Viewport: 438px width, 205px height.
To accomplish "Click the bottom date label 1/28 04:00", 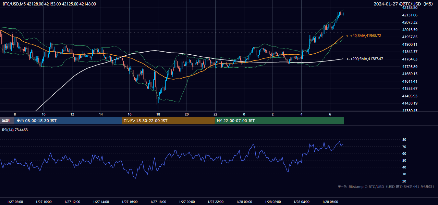I will (301, 202).
